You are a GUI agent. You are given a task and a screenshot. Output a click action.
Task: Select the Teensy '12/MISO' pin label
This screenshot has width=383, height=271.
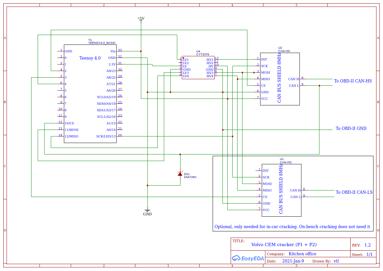[x=71, y=136]
